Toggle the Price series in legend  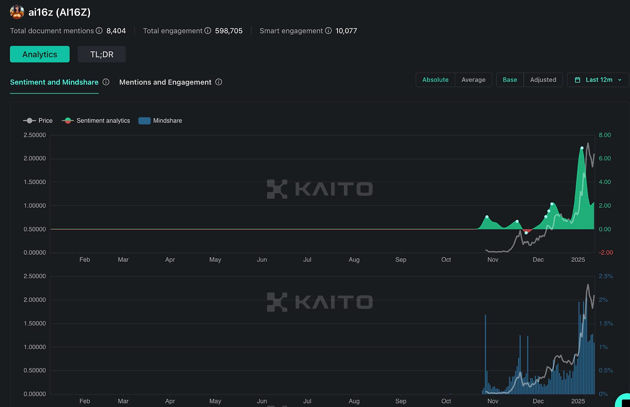coord(38,121)
